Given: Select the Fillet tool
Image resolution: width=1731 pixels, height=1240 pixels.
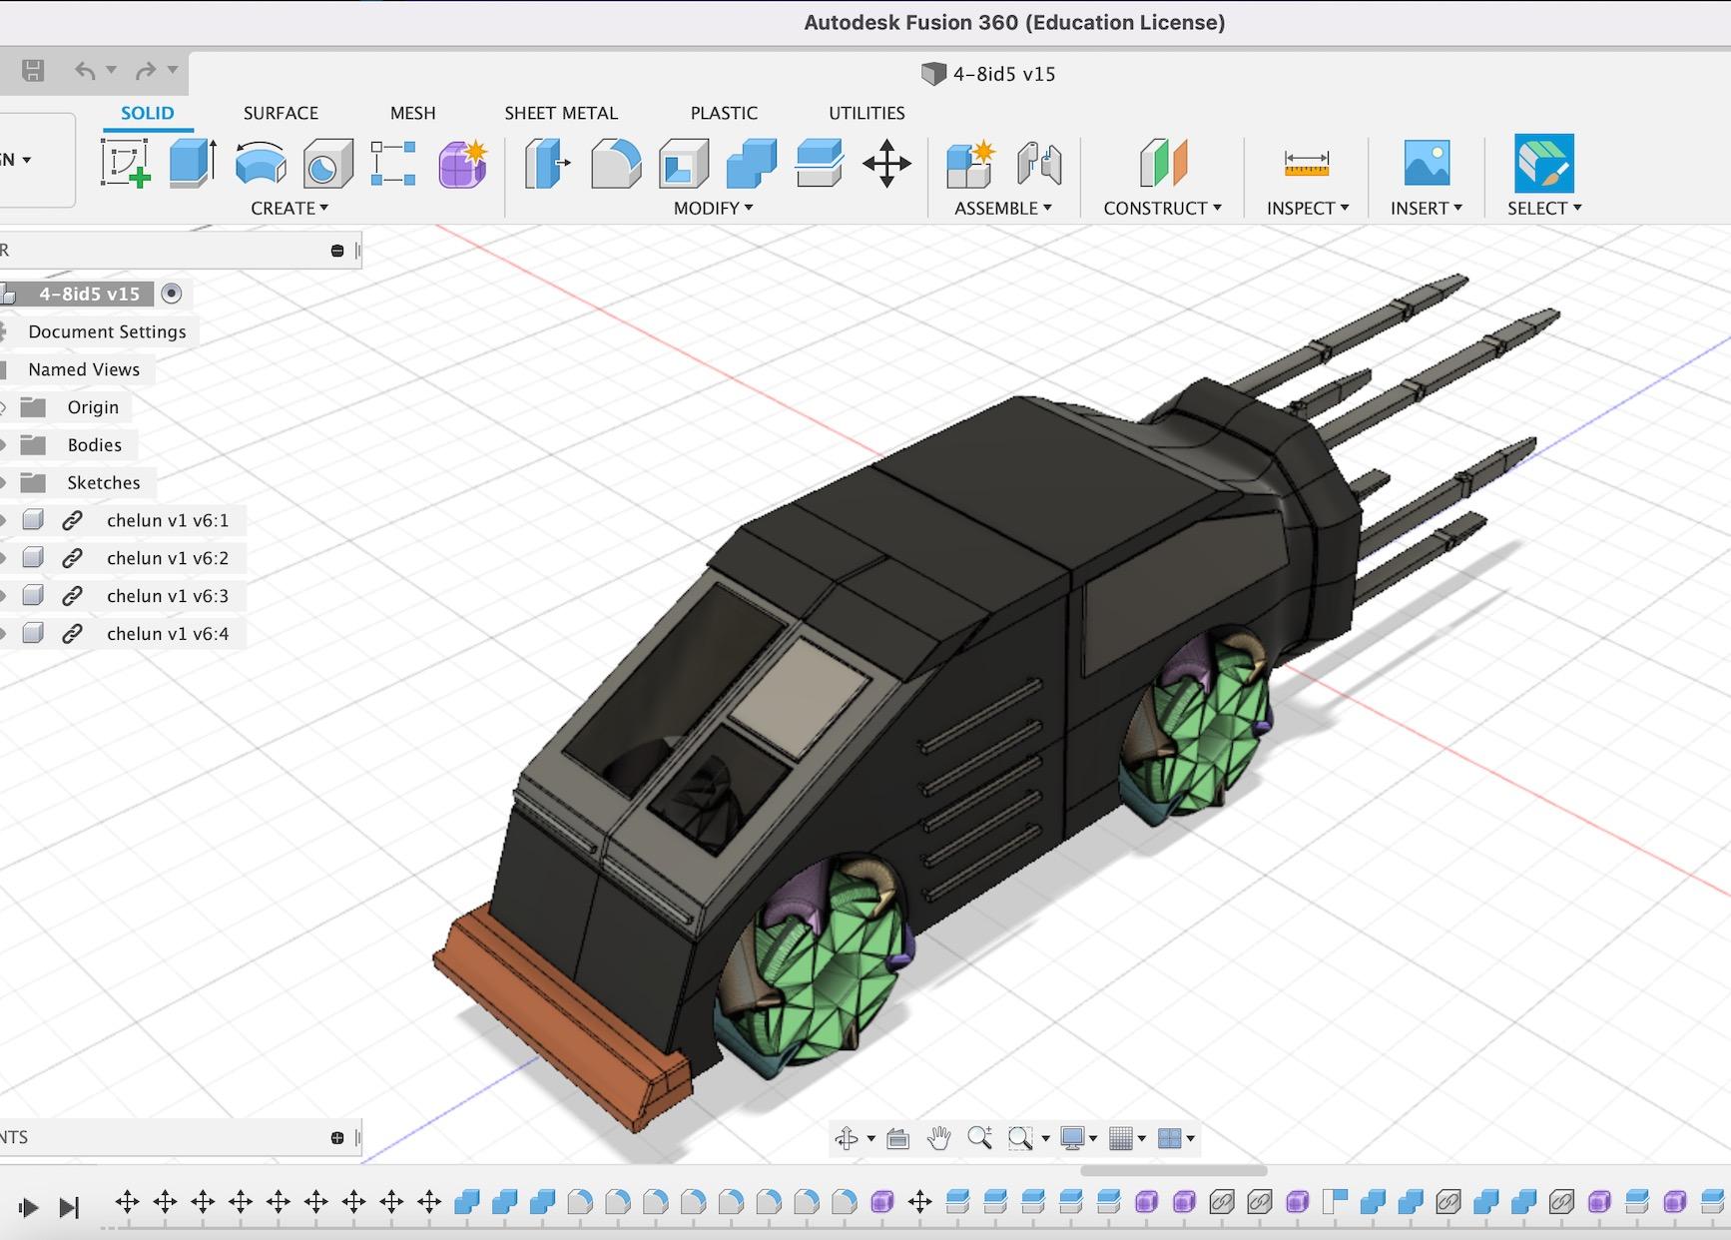Looking at the screenshot, I should coord(616,163).
